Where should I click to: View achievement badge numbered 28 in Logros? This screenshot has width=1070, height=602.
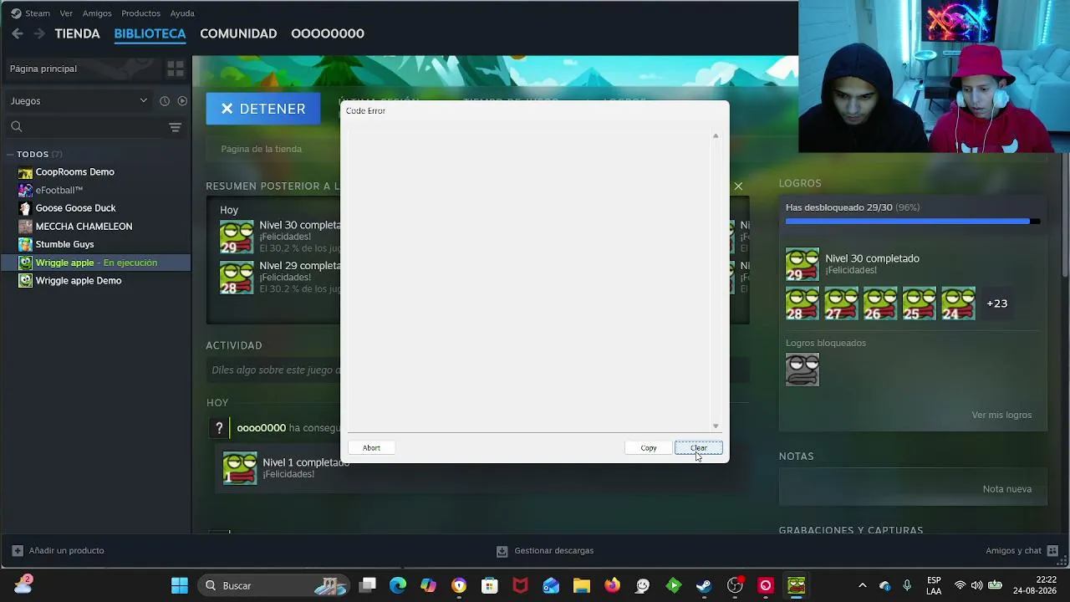click(802, 304)
